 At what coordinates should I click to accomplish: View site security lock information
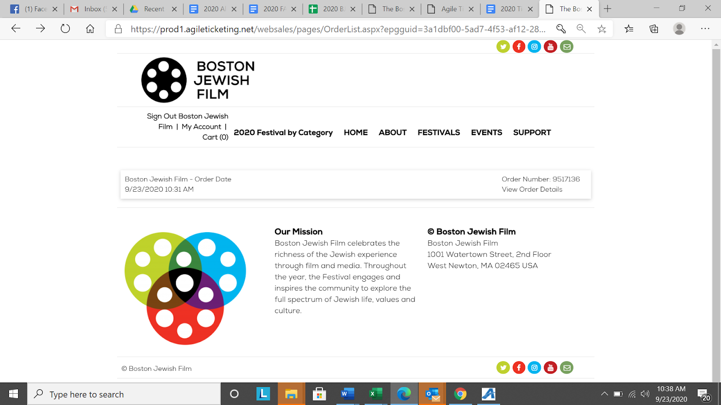coord(118,29)
